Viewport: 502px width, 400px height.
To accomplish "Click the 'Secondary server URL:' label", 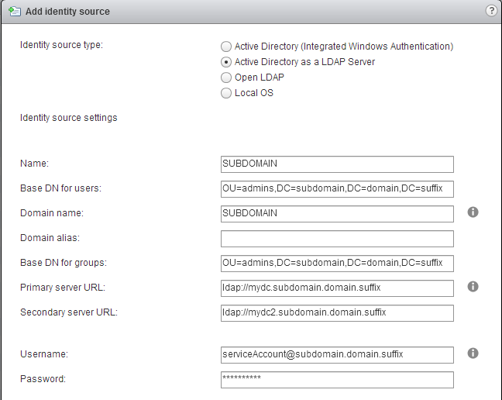I will [x=69, y=312].
